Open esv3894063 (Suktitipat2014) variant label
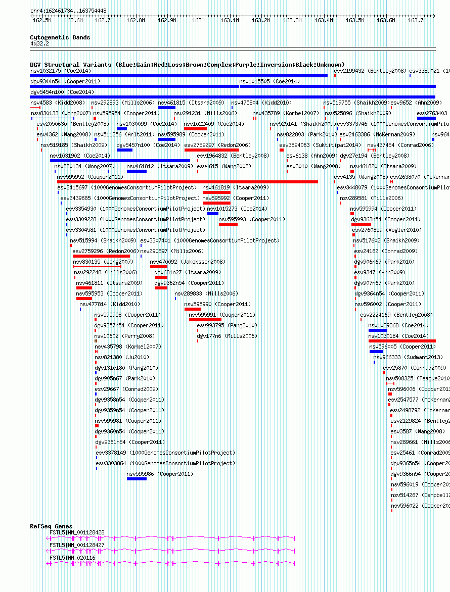 tap(320, 144)
